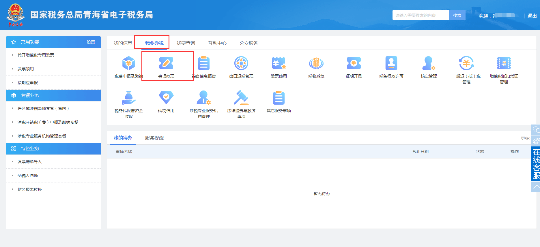
Task: Open the 事项办理 pencil icon
Action: click(166, 63)
